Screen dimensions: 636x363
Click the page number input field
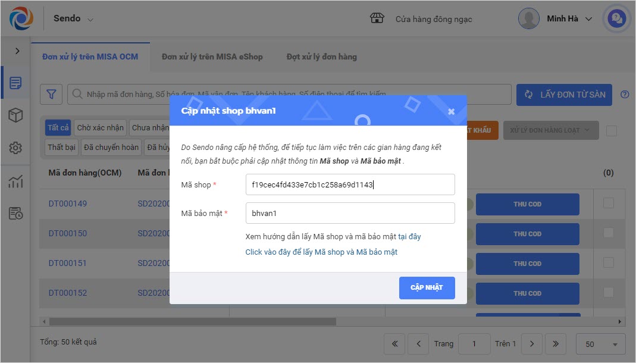[x=474, y=344]
